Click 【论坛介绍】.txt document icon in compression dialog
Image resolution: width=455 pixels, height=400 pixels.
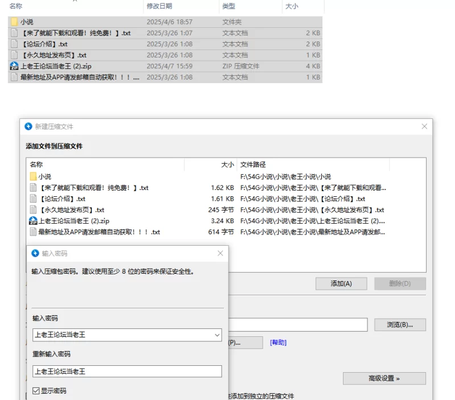(x=34, y=199)
